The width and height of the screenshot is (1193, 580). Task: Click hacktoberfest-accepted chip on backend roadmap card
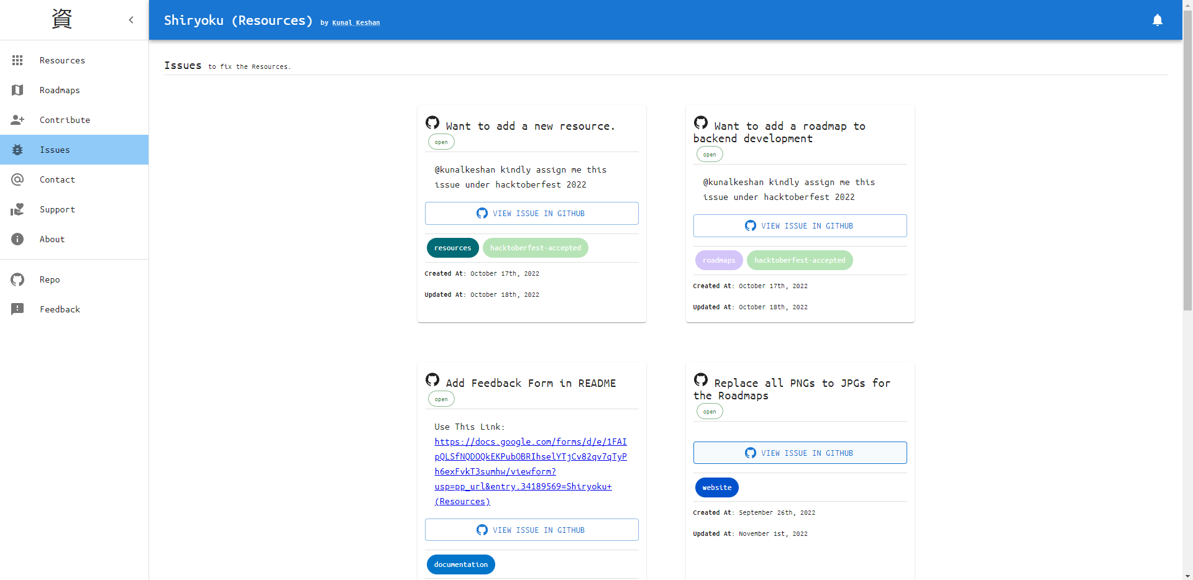[800, 260]
